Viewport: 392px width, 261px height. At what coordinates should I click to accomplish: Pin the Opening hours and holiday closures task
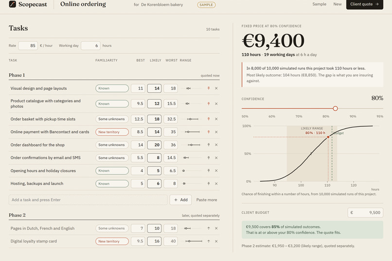pyautogui.click(x=209, y=171)
